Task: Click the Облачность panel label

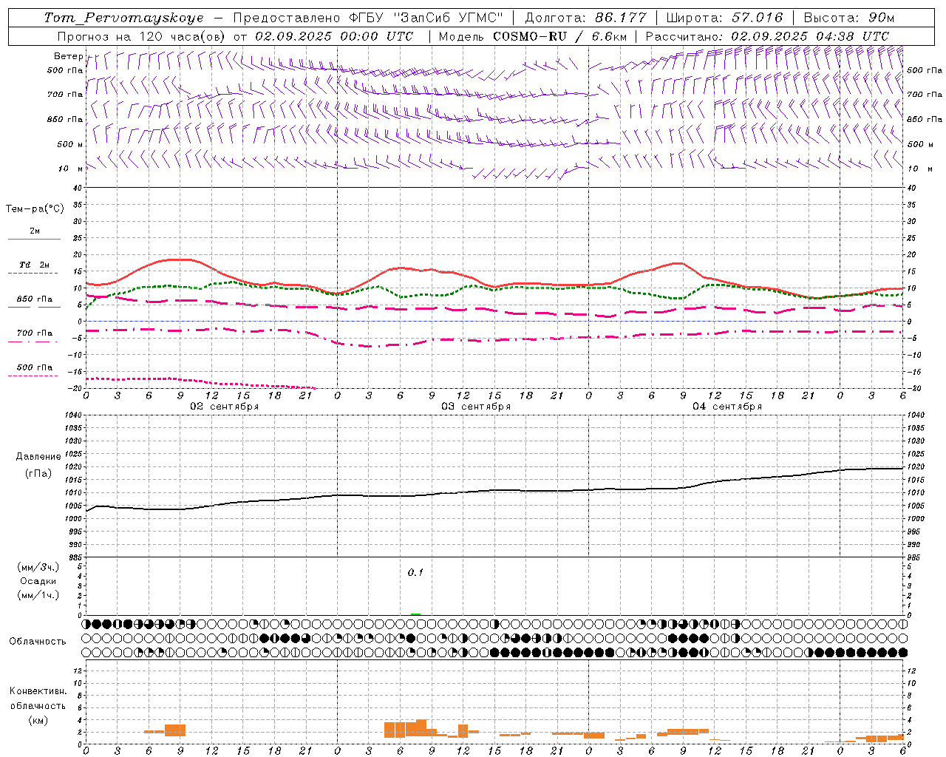Action: coord(38,642)
